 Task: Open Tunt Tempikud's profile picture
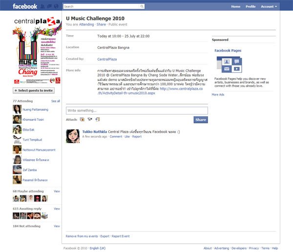coord(17,139)
